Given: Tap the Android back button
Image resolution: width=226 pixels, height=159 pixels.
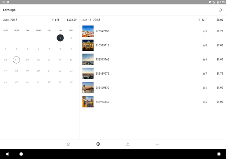Looking at the screenshot, I should pyautogui.click(x=7, y=154).
